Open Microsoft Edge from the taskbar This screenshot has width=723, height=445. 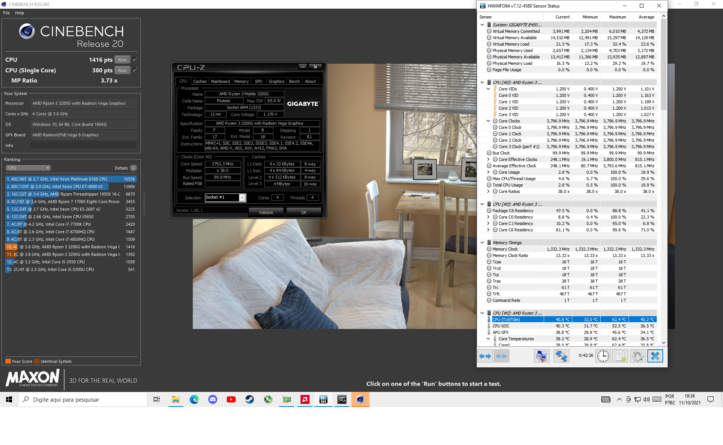click(x=194, y=399)
